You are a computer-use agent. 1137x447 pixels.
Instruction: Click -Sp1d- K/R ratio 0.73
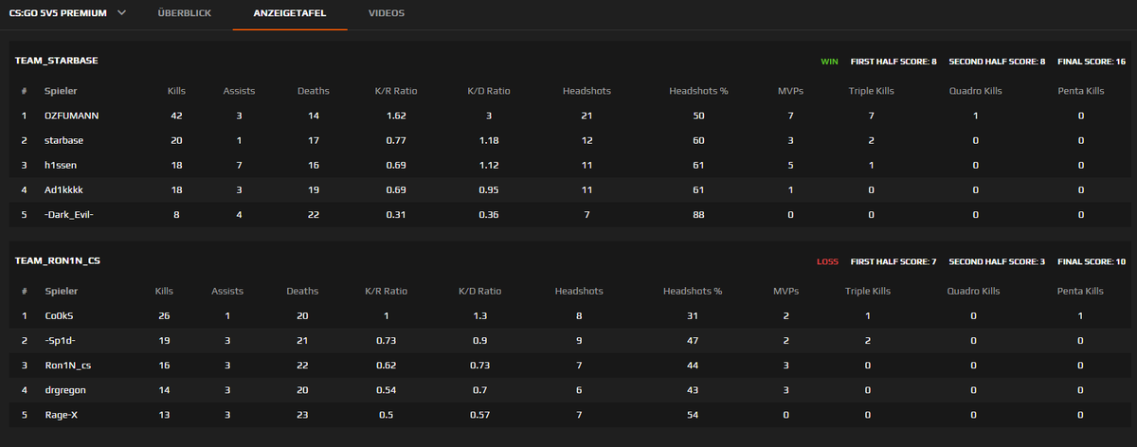click(385, 340)
